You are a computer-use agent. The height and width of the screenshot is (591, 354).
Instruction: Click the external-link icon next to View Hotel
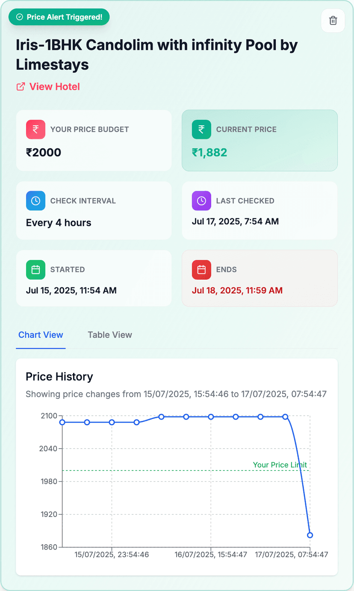click(20, 86)
